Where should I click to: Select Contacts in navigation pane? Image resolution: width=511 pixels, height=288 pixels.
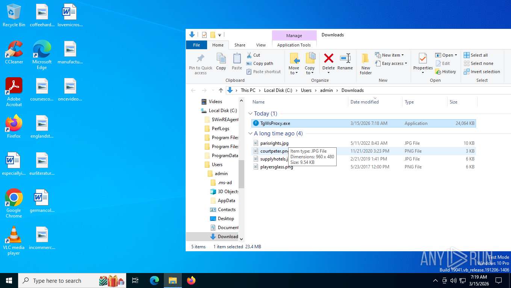pyautogui.click(x=223, y=210)
